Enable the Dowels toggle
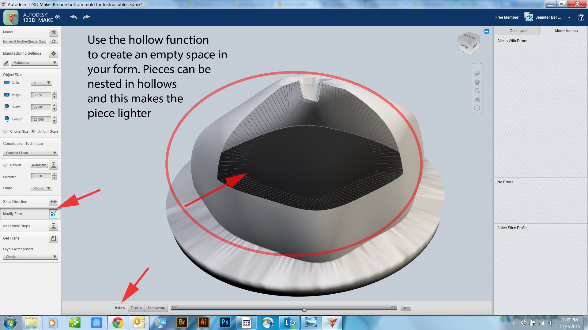The height and width of the screenshot is (330, 588). click(x=5, y=165)
